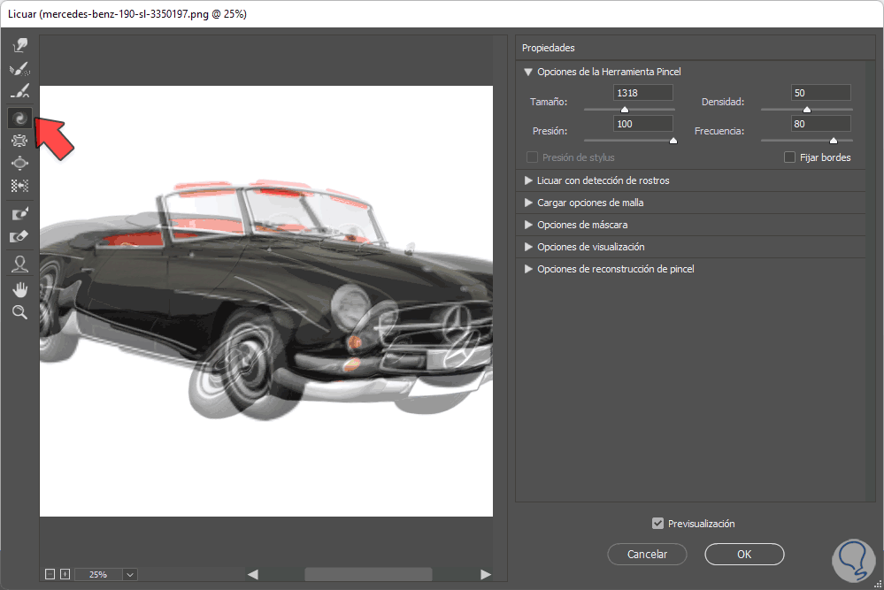The width and height of the screenshot is (884, 590).
Task: Enable the Fijar bordes checkbox
Action: click(x=790, y=157)
